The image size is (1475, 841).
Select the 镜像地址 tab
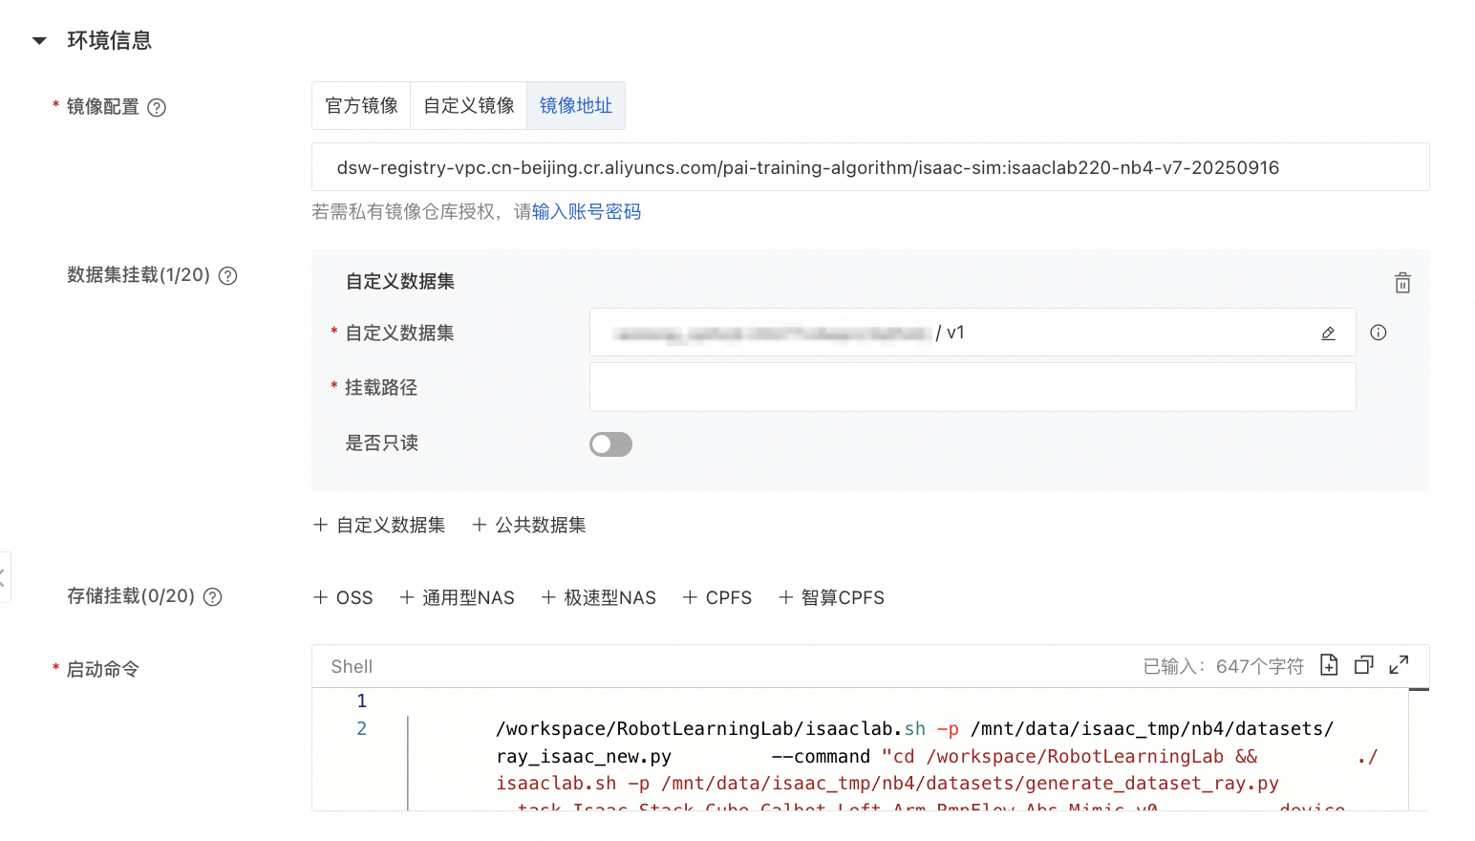click(576, 105)
